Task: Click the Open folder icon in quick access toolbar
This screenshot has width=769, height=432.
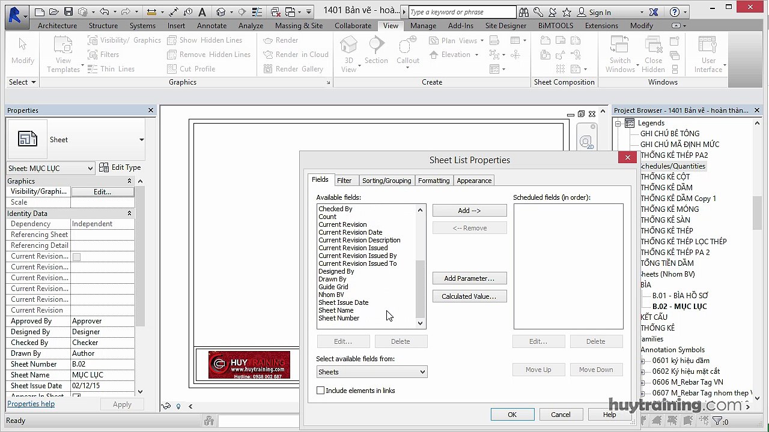Action: (54, 12)
